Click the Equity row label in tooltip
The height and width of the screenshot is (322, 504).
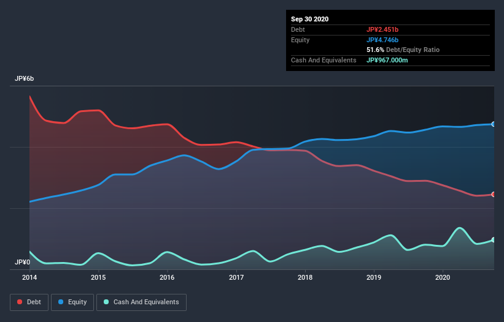pyautogui.click(x=300, y=40)
